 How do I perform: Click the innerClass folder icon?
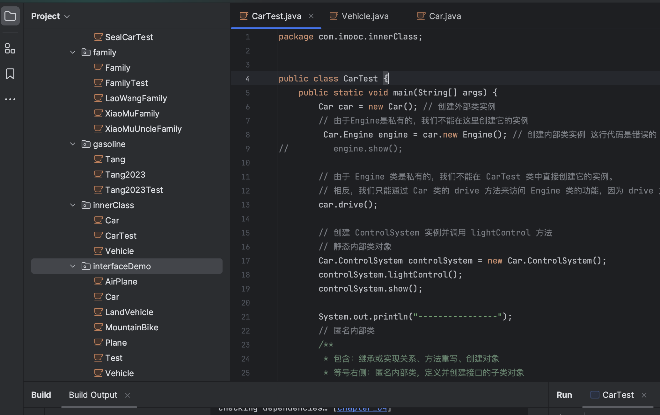pos(86,205)
